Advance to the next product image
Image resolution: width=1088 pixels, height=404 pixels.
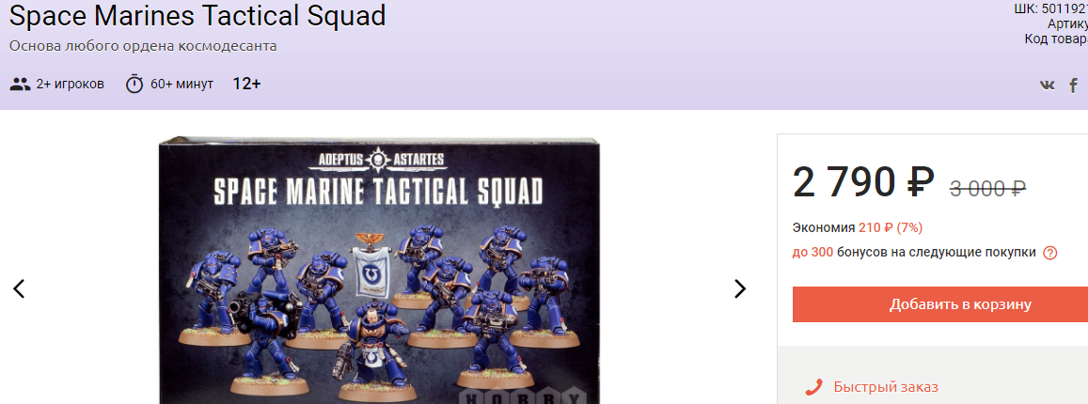[x=740, y=289]
